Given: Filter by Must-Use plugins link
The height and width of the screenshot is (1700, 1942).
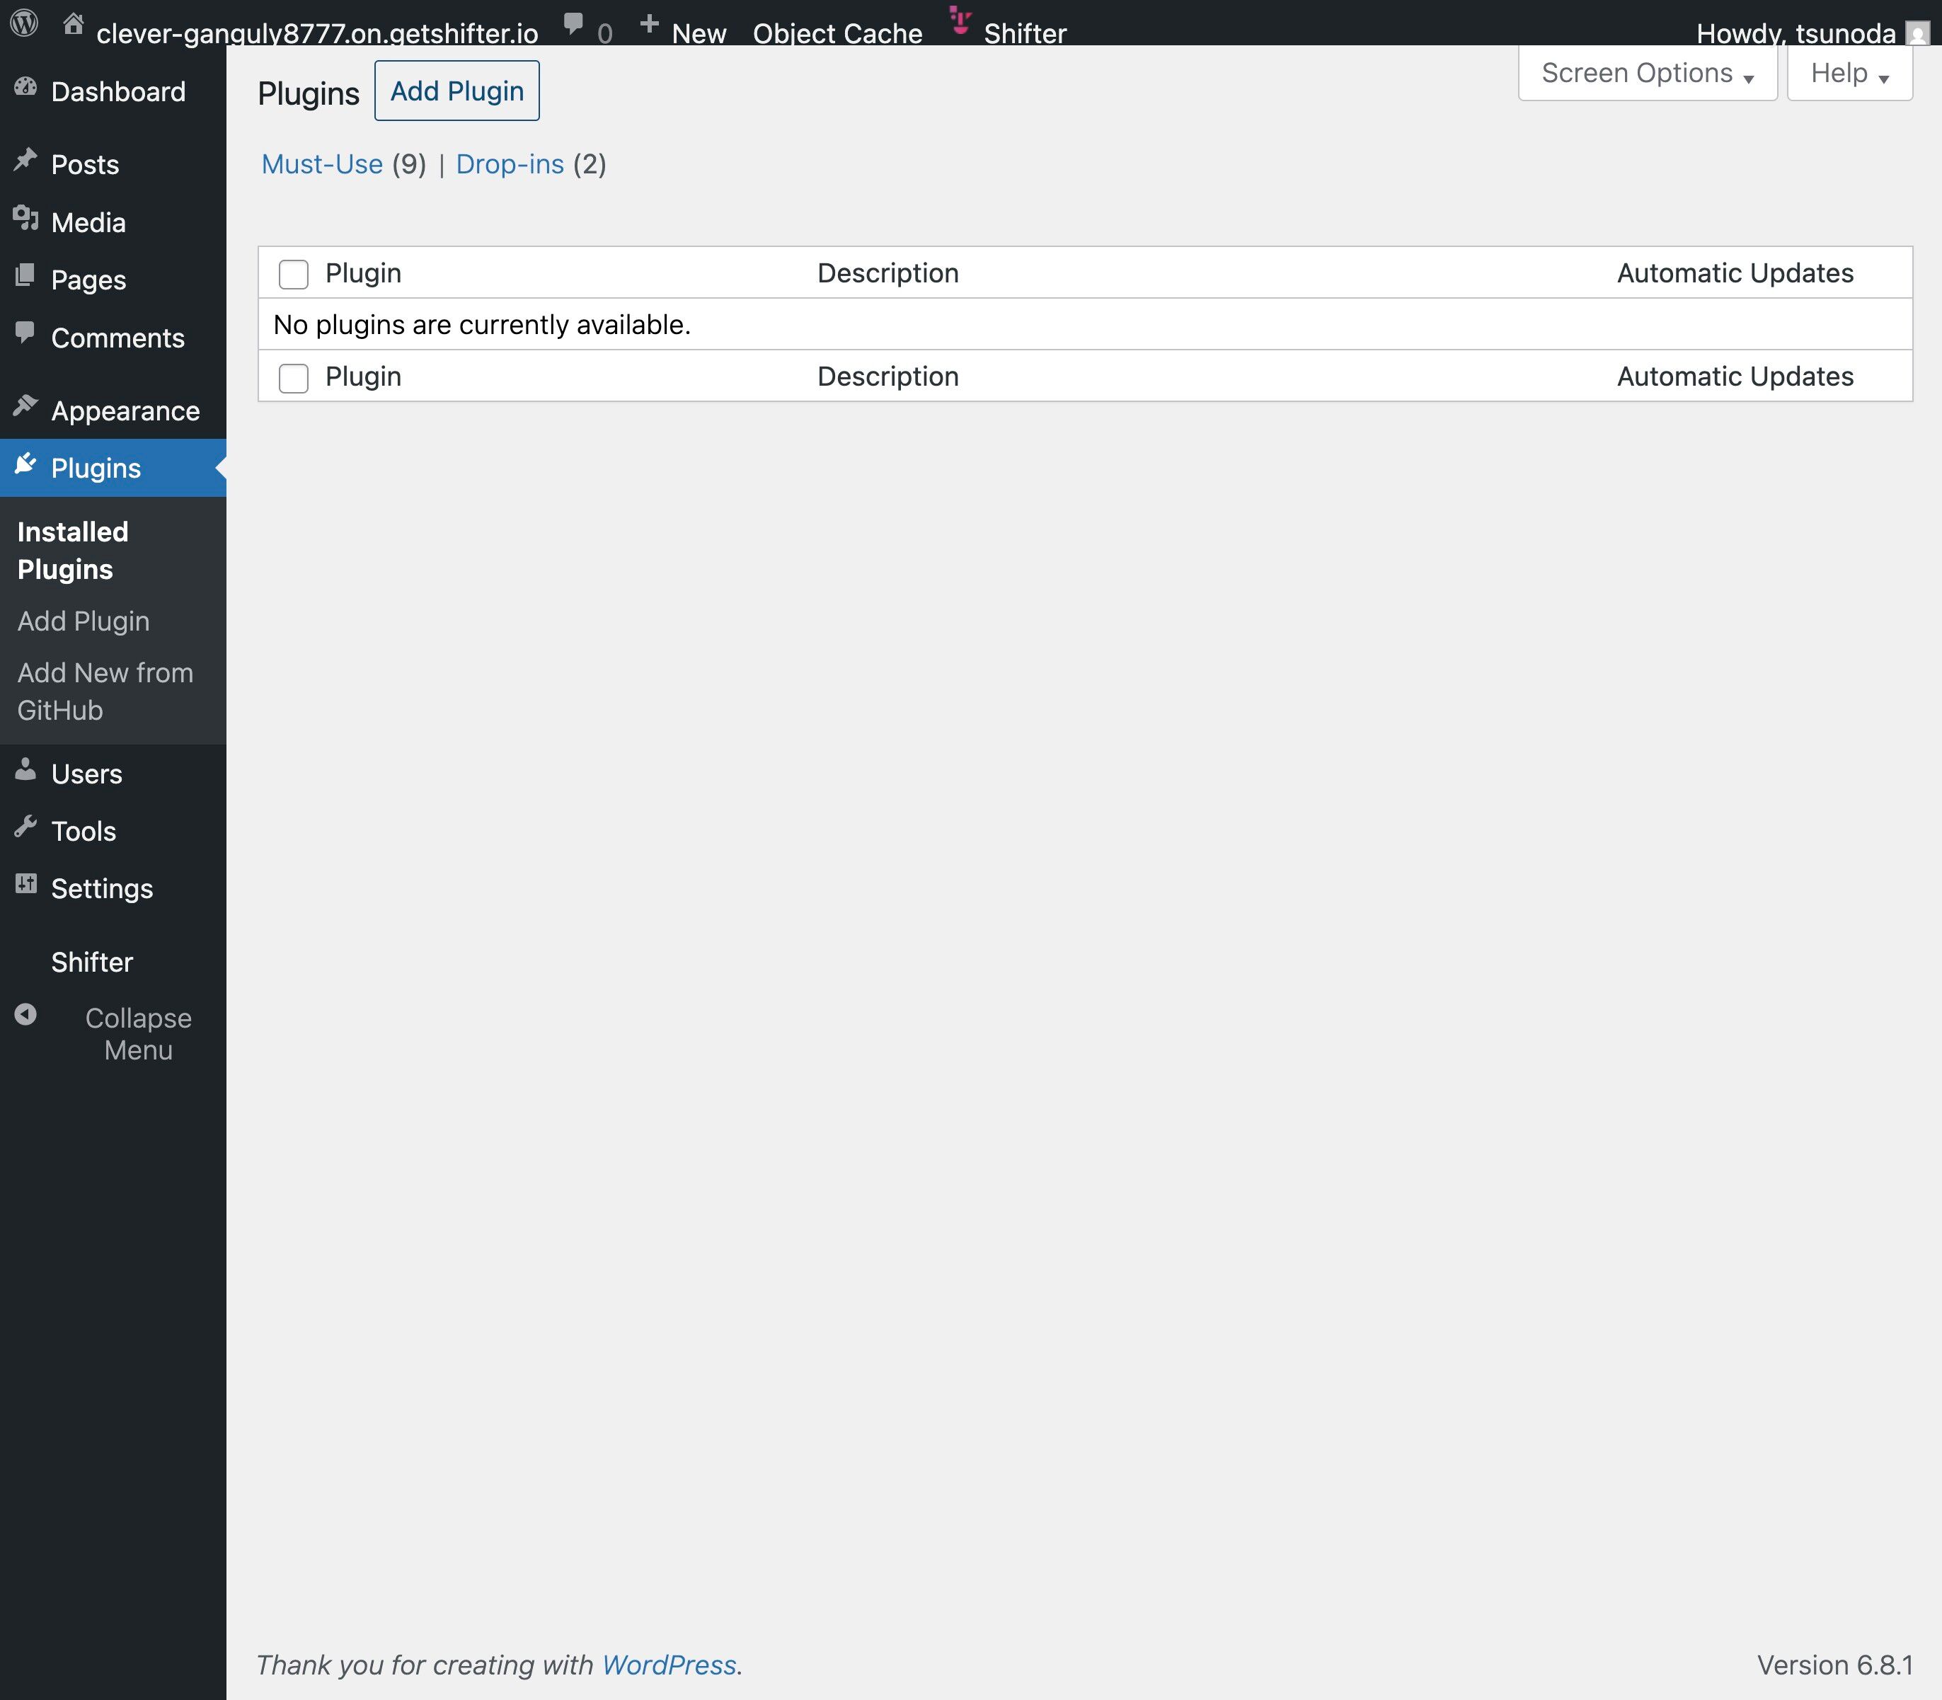Looking at the screenshot, I should click(321, 164).
